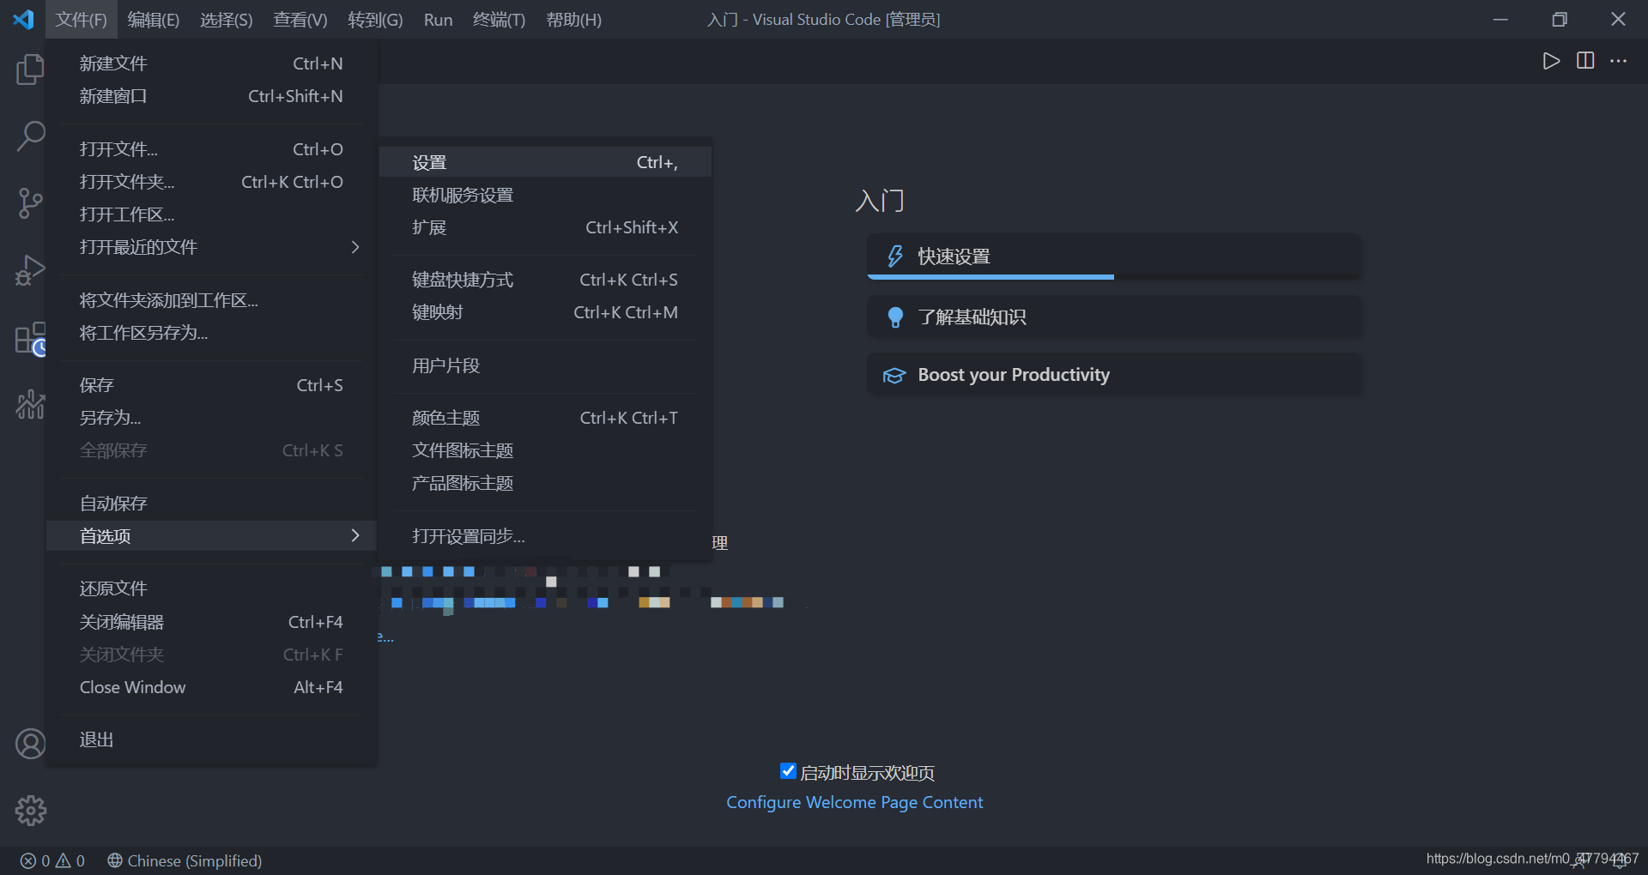
Task: Click the VS Code logo icon
Action: point(23,19)
